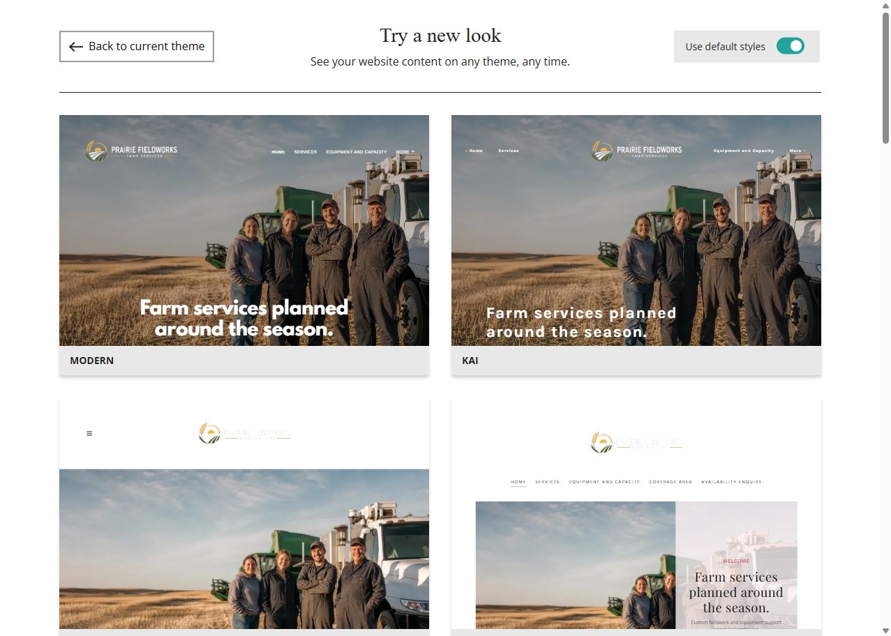Image resolution: width=891 pixels, height=636 pixels.
Task: Click SERVICES in fourth theme preview navigation
Action: [548, 482]
